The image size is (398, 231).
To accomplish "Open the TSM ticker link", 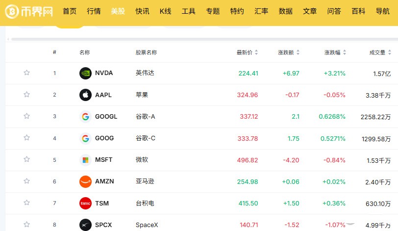I will coord(102,204).
